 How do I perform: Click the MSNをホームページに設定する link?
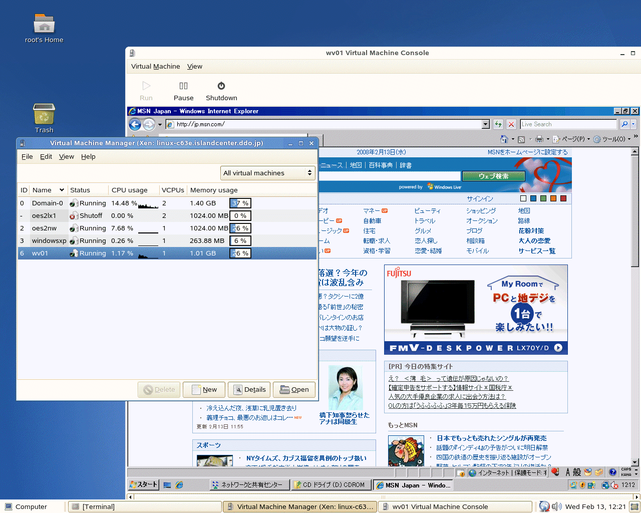coord(528,152)
